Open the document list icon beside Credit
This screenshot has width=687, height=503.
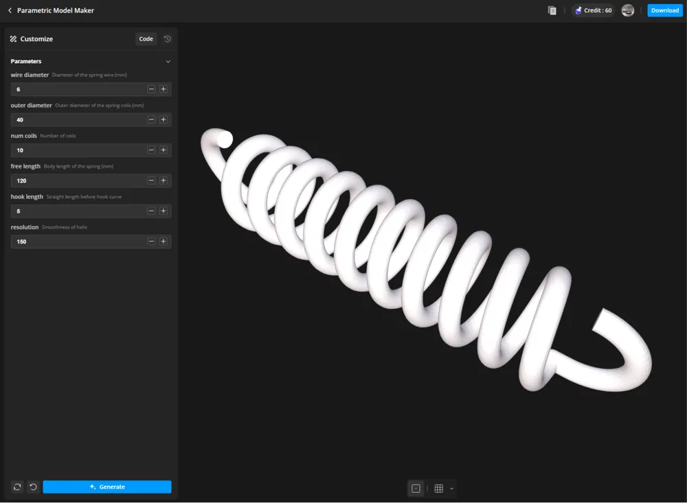click(x=552, y=10)
